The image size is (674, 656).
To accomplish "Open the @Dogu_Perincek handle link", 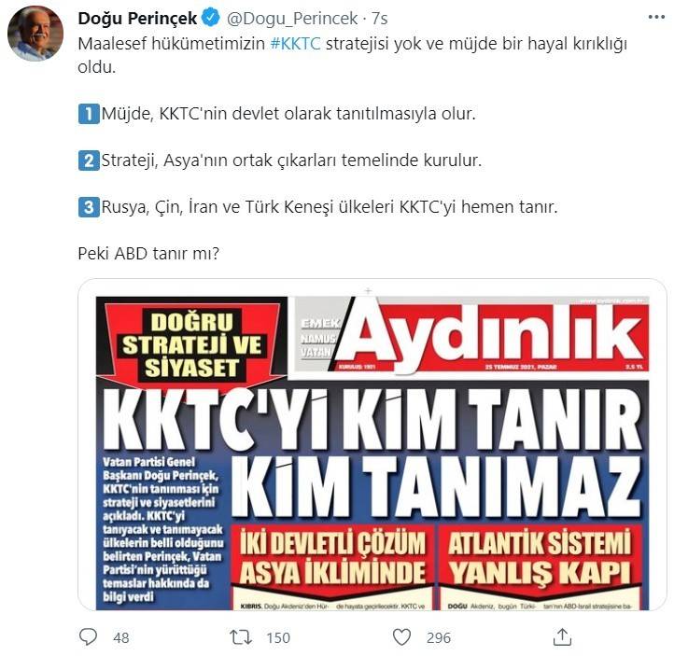I will click(x=292, y=19).
